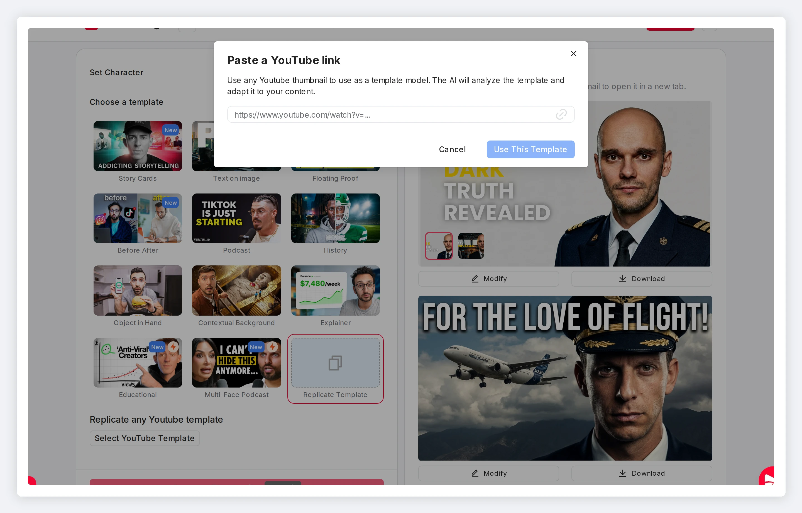Choose the Object in Hand template
The image size is (802, 513).
point(138,290)
